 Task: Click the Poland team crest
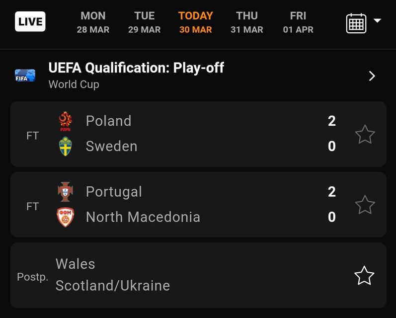point(65,121)
